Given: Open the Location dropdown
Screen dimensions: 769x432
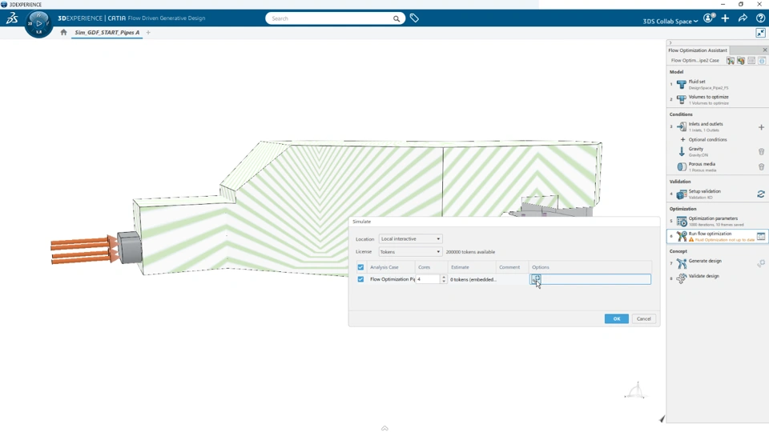Looking at the screenshot, I should 410,239.
